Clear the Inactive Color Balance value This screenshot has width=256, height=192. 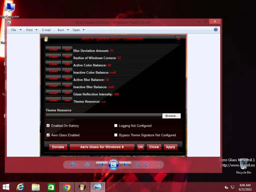pos(53,71)
